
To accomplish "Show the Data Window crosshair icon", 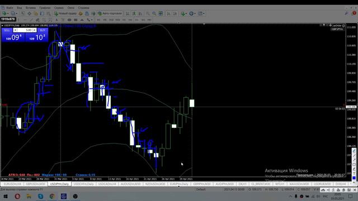I will [x=30, y=13].
